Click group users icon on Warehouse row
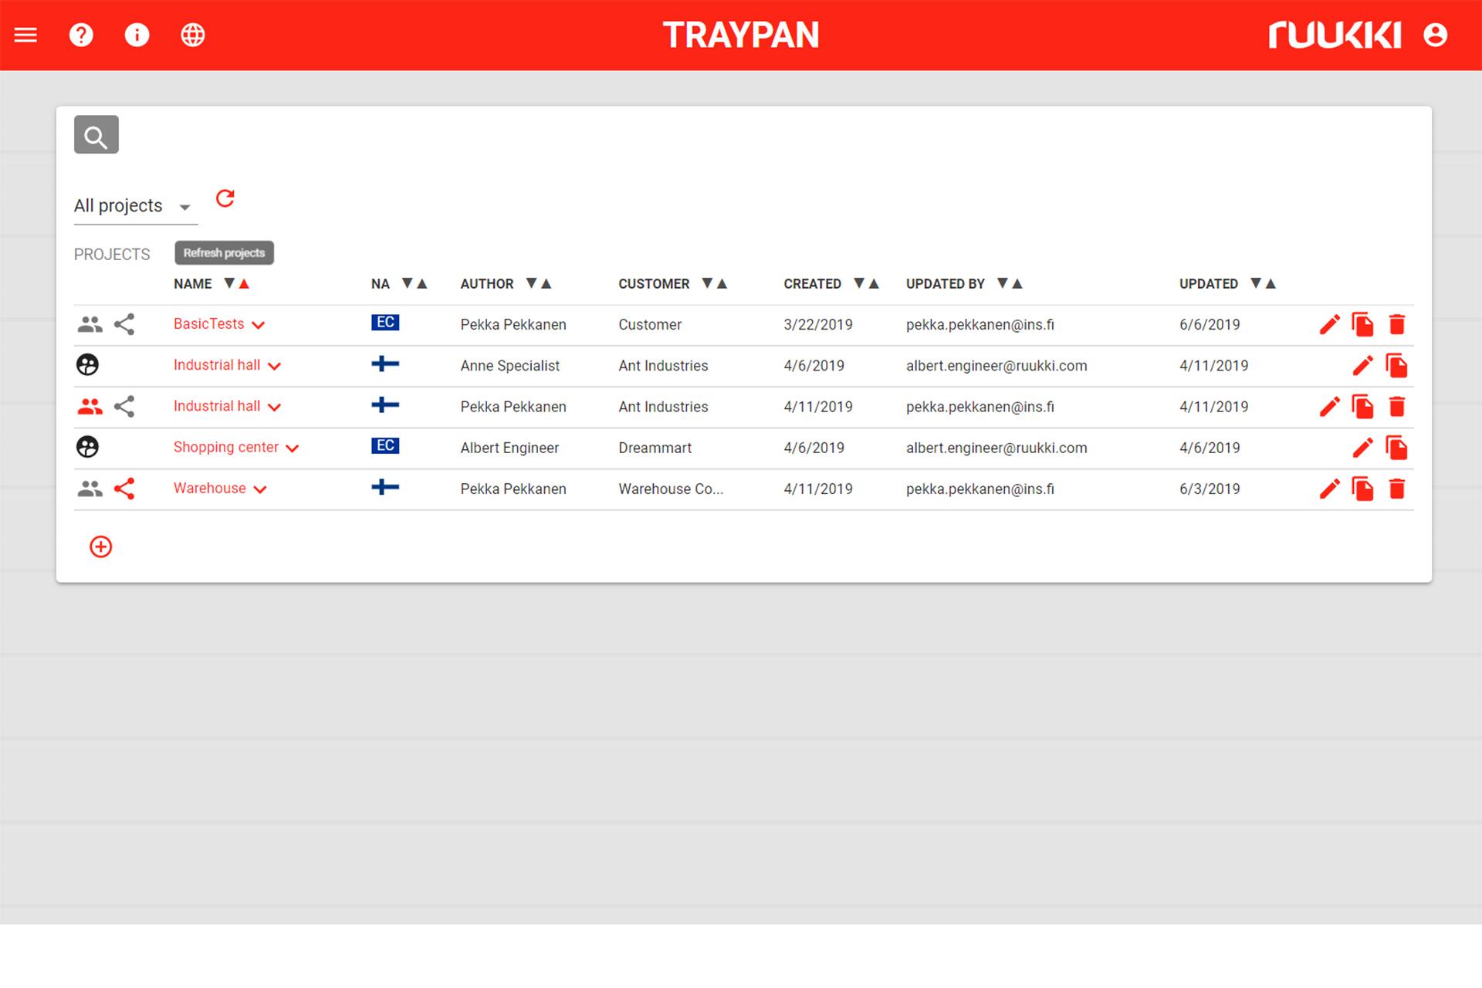The height and width of the screenshot is (988, 1482). click(x=90, y=489)
